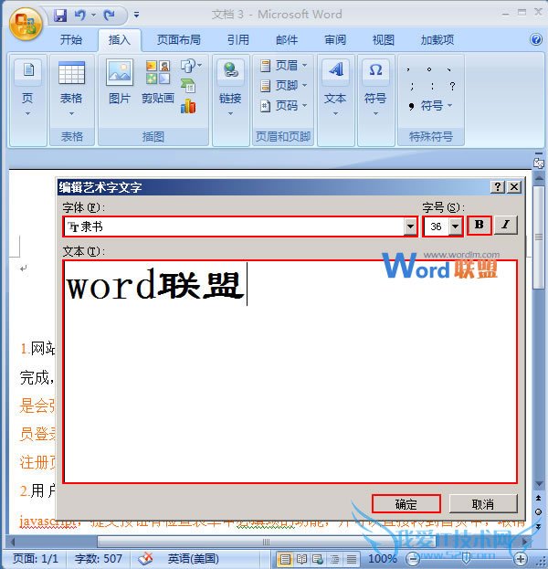Open 页码 page number dropdown

284,106
